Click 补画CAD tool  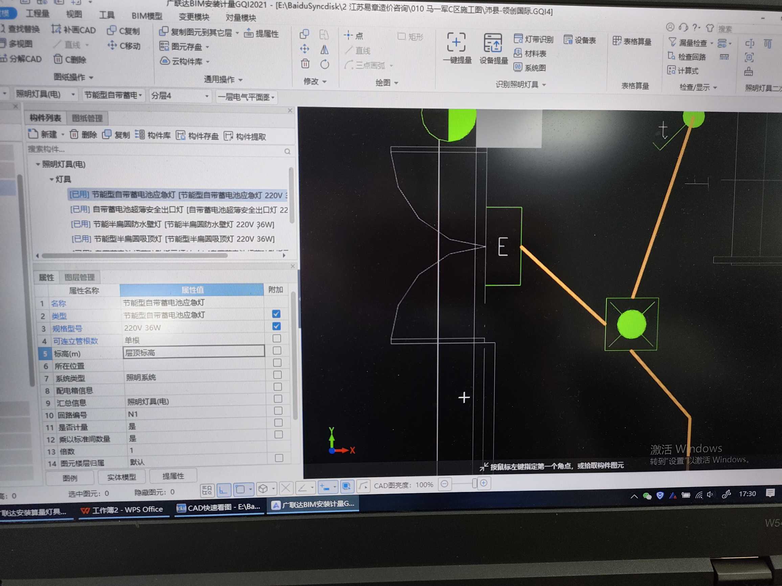click(73, 30)
